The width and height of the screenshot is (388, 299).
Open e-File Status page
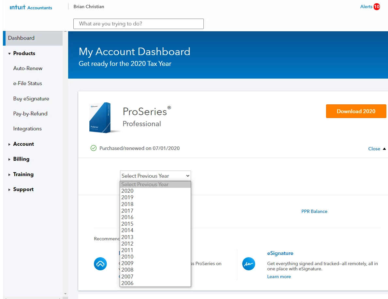(x=27, y=83)
